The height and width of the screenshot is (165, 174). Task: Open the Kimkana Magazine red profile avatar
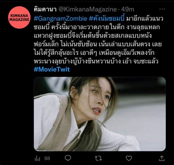pos(19,18)
